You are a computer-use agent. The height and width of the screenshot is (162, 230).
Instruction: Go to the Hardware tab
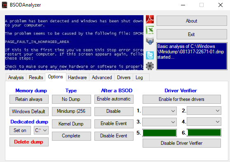pos(77,78)
